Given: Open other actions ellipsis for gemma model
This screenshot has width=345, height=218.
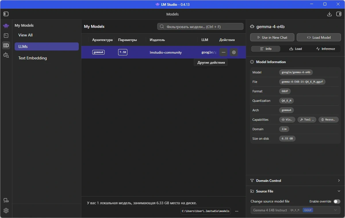Looking at the screenshot, I should click(x=223, y=52).
